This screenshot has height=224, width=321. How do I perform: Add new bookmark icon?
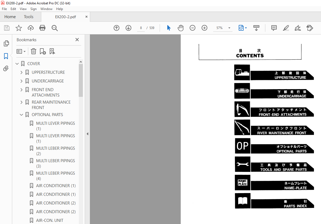pos(43,51)
